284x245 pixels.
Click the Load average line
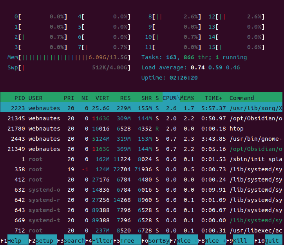[190, 67]
